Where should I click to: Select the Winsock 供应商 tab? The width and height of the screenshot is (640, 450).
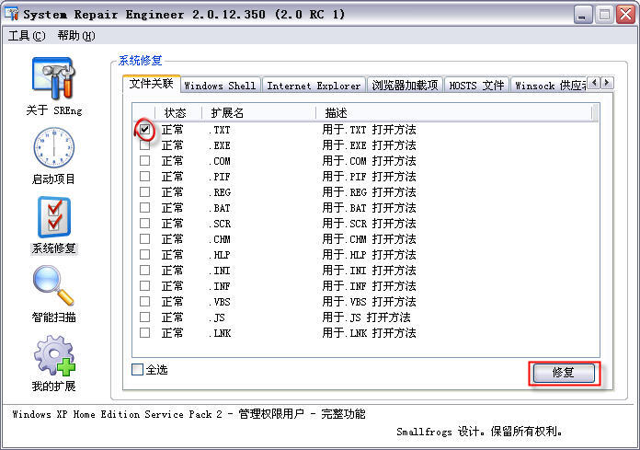point(550,86)
